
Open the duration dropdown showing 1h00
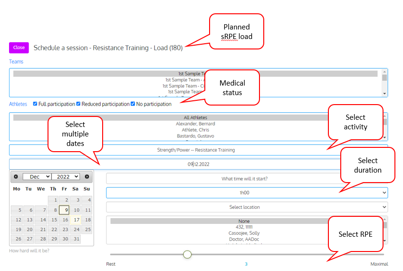[x=247, y=193]
